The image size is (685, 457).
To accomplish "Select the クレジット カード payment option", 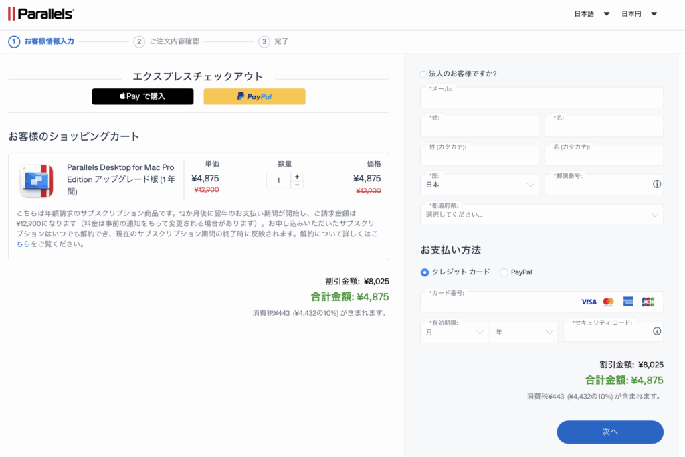I will (x=425, y=272).
